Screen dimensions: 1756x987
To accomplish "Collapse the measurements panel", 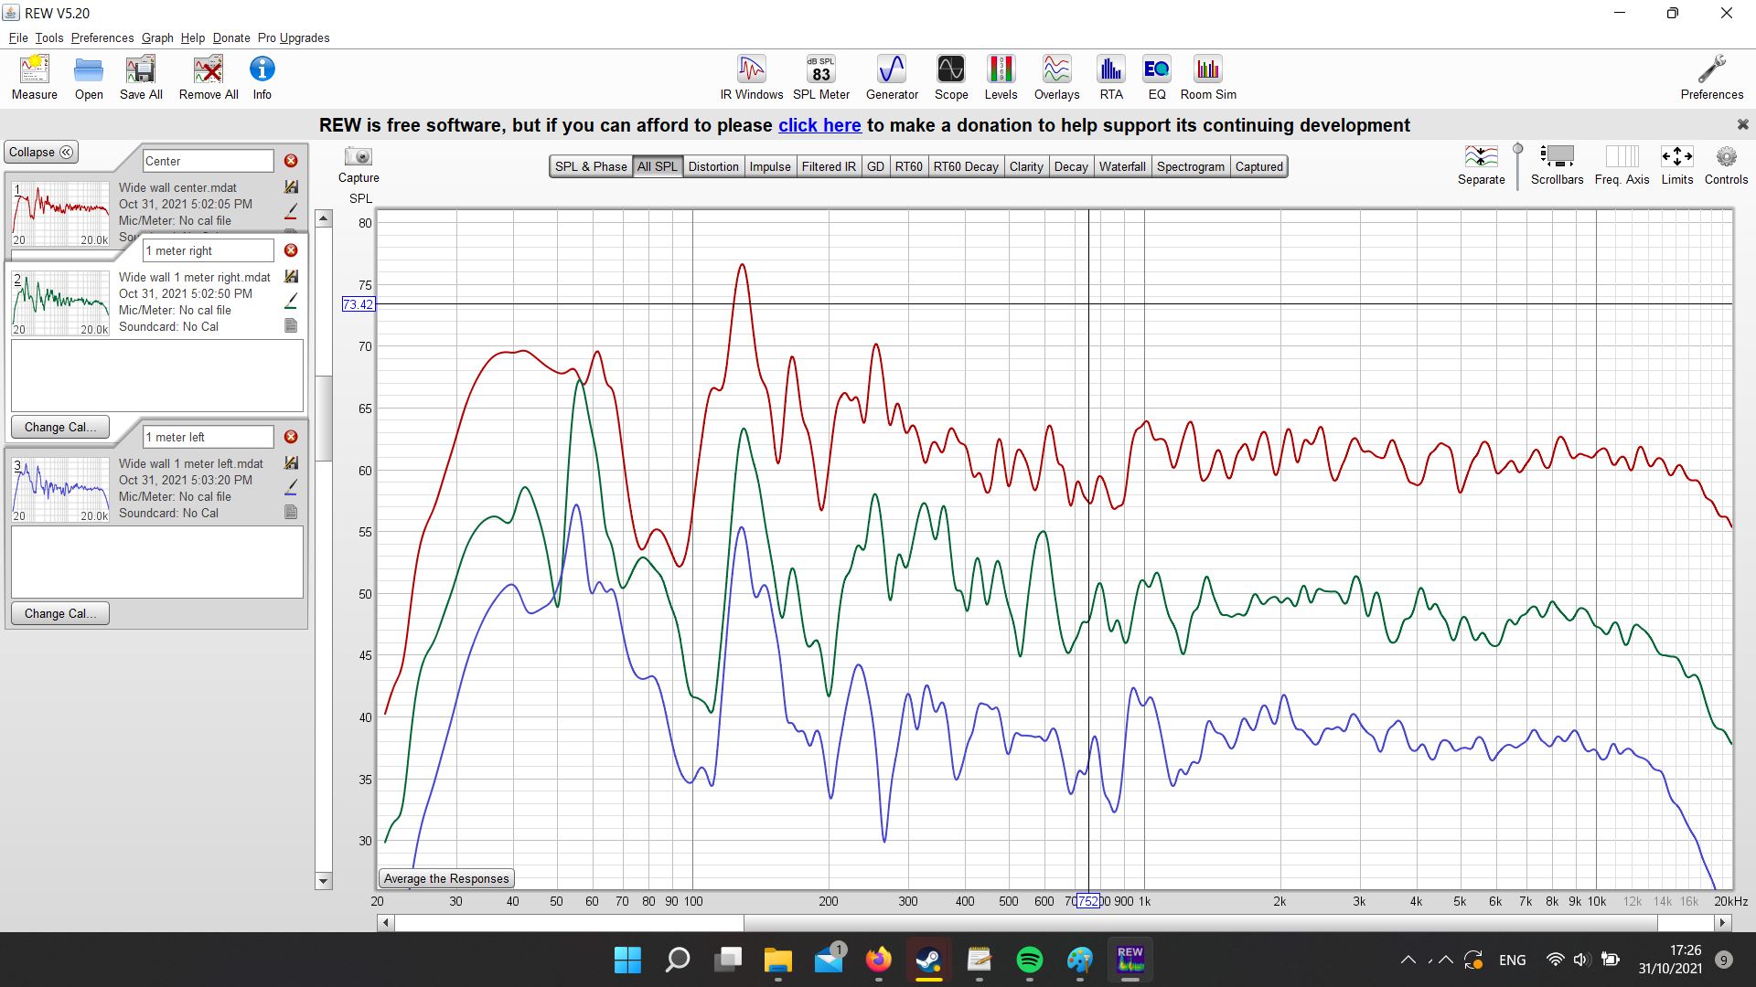I will coord(41,152).
